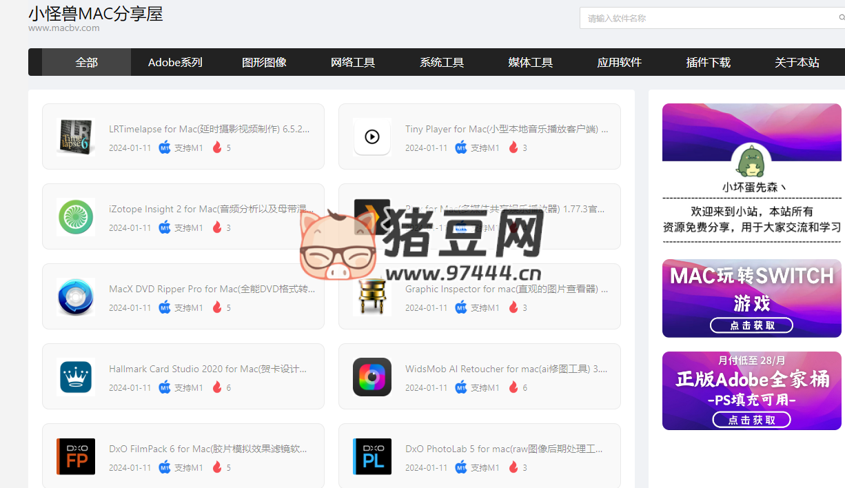Viewport: 845px width, 488px height.
Task: Click the WidsMob AI Retoucher icon
Action: pyautogui.click(x=371, y=376)
